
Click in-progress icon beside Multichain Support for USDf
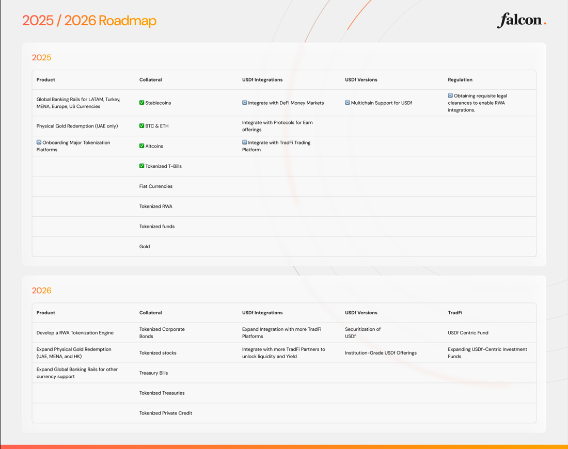click(348, 103)
